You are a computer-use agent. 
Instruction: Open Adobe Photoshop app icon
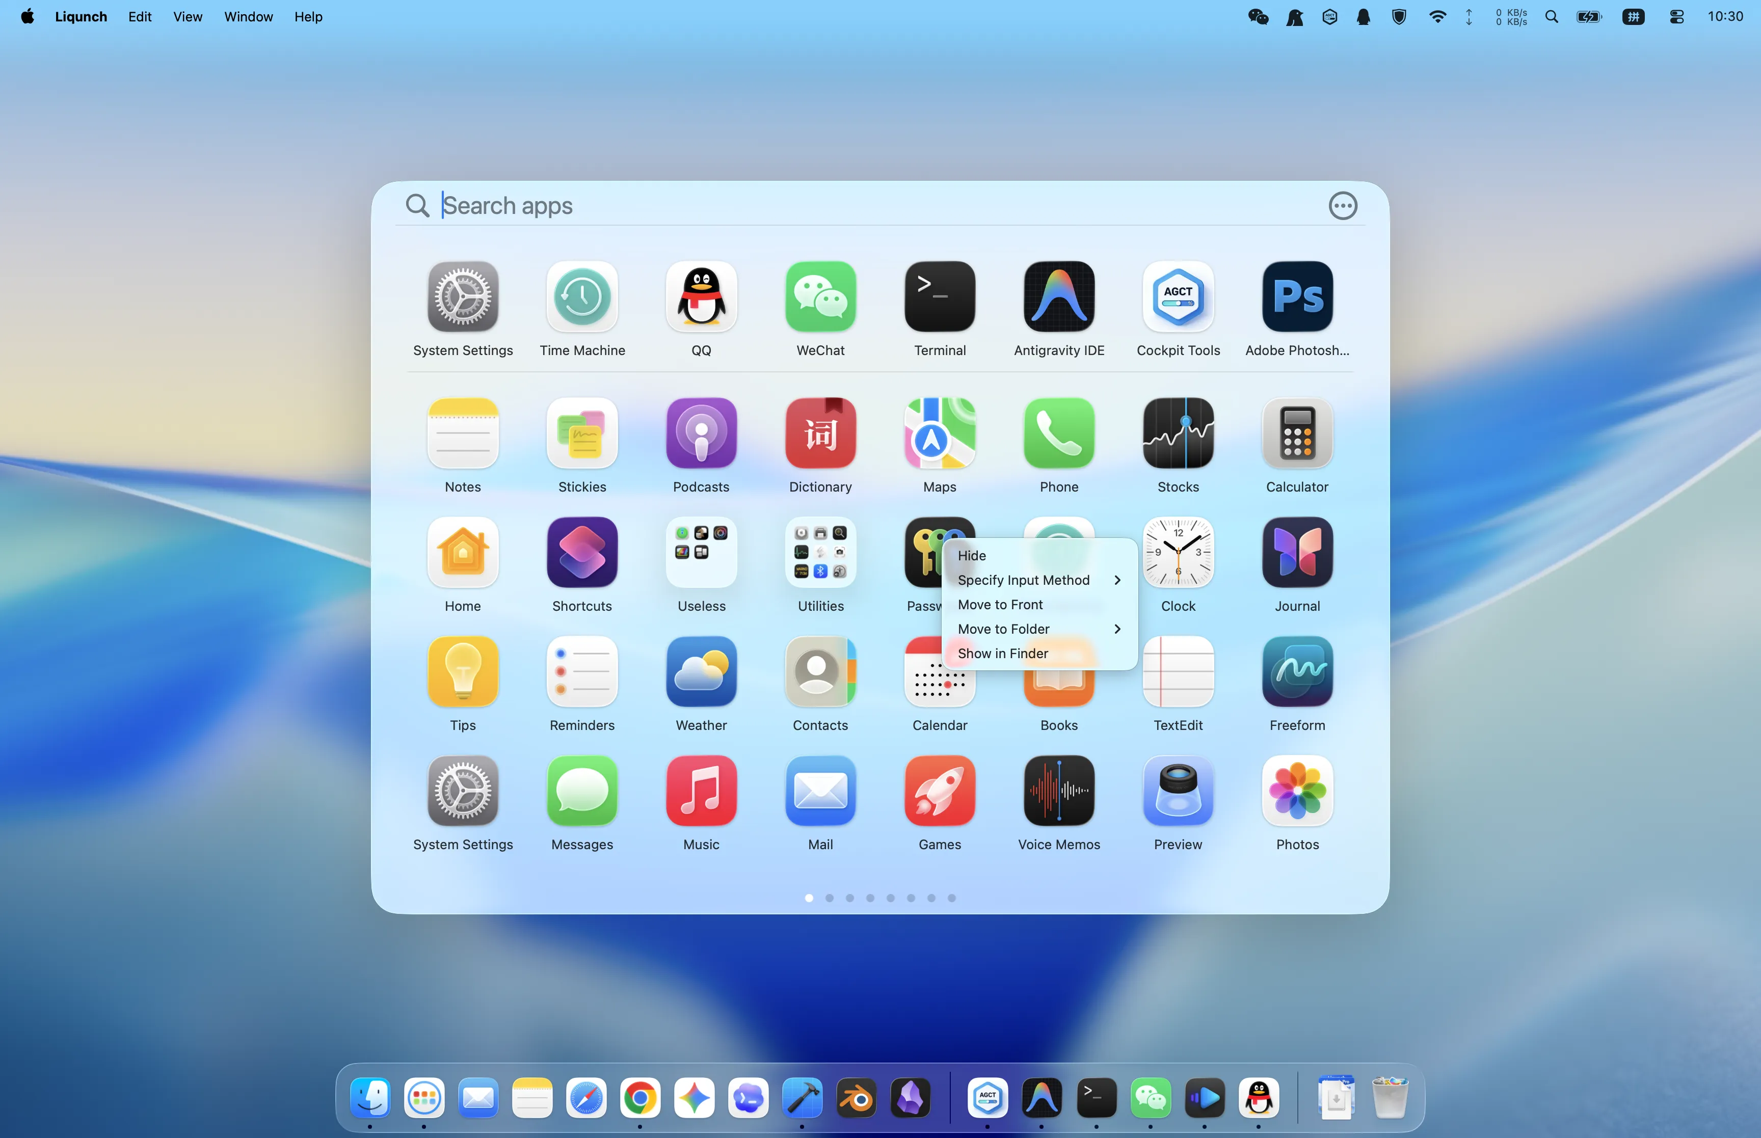(1297, 296)
